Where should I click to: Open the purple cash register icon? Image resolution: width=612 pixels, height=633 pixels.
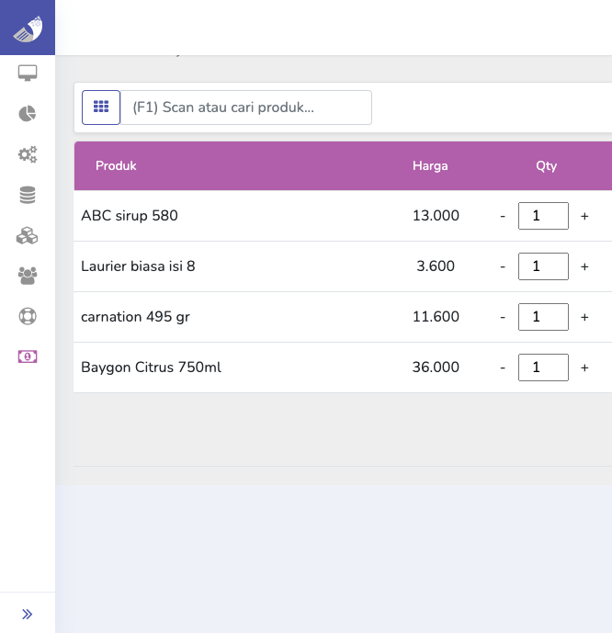(x=28, y=356)
